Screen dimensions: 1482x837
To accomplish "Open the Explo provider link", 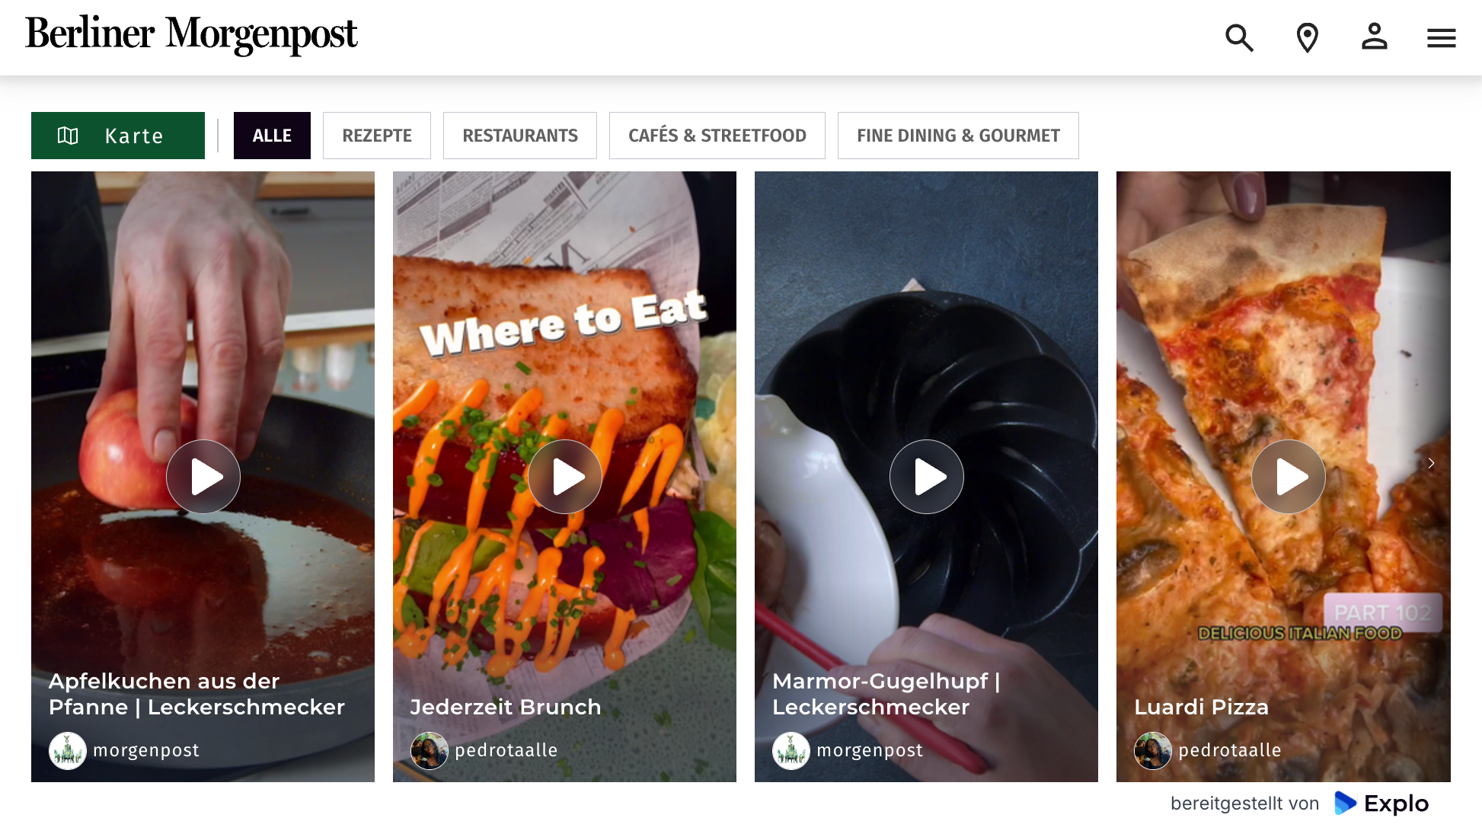I will tap(1381, 803).
